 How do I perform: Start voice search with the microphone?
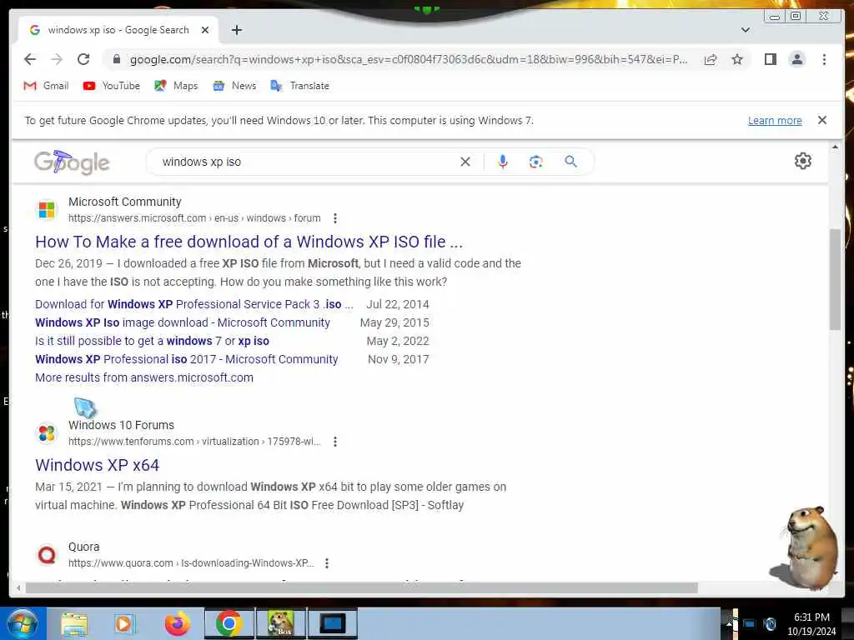tap(503, 162)
